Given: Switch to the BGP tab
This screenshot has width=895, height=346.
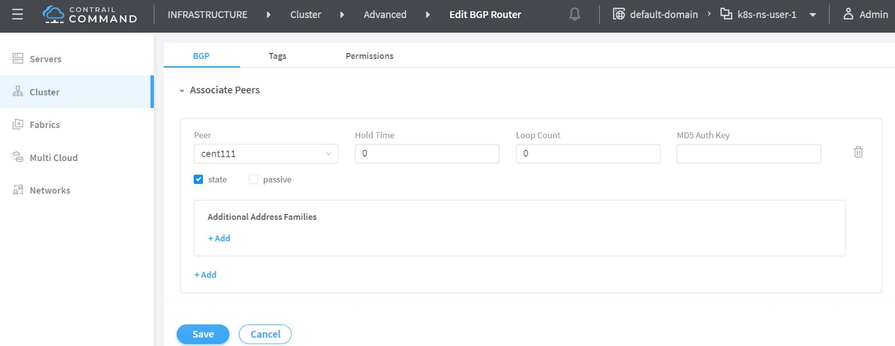Looking at the screenshot, I should click(x=201, y=56).
